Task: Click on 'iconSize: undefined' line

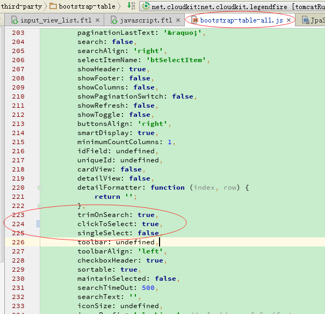Action: [x=120, y=306]
